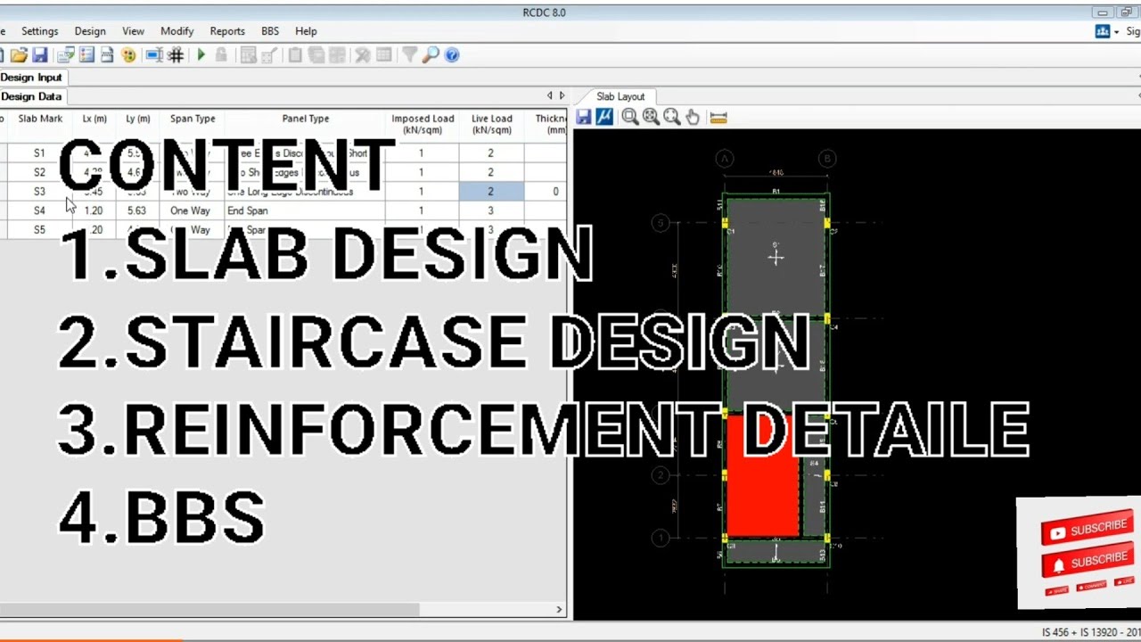Click the grid hash toolbar icon

[x=176, y=55]
